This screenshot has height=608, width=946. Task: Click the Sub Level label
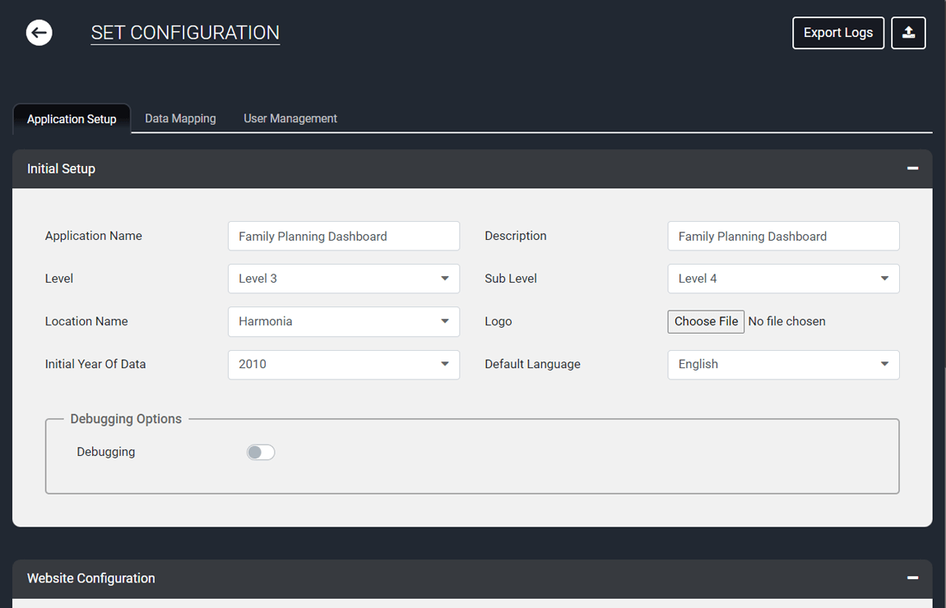(510, 279)
